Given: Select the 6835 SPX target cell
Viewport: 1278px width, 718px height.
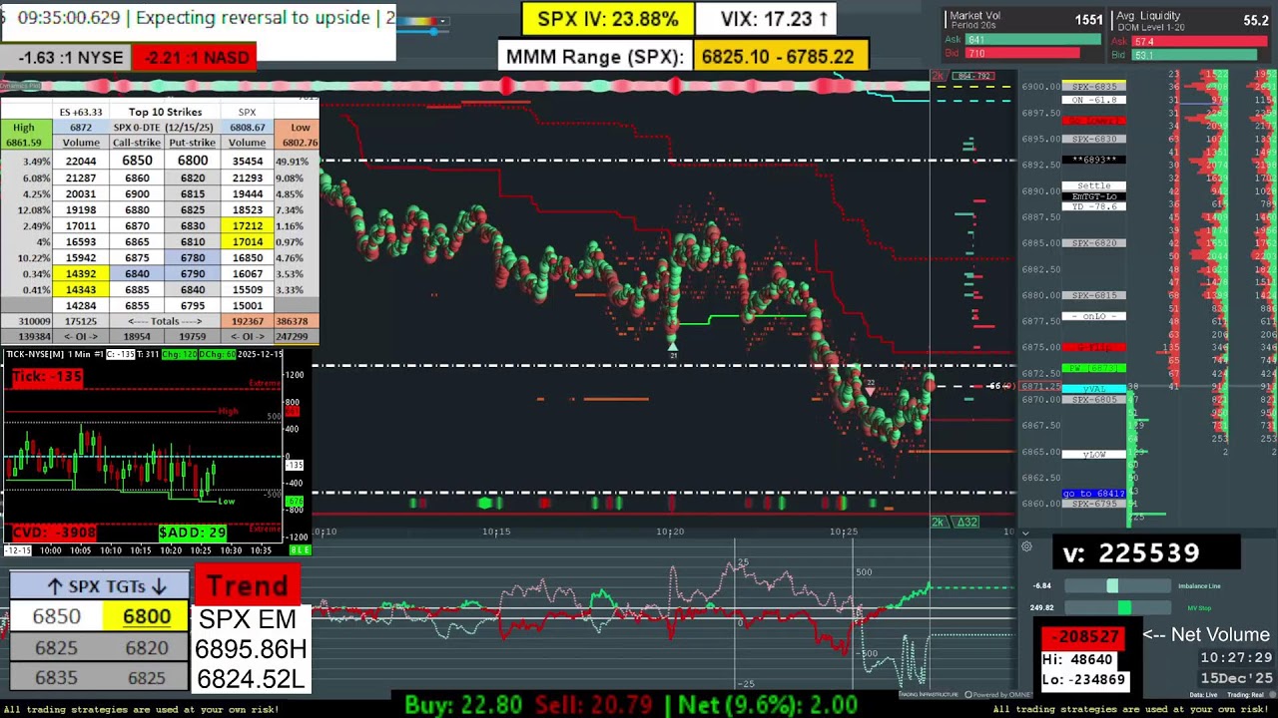Looking at the screenshot, I should click(x=56, y=677).
